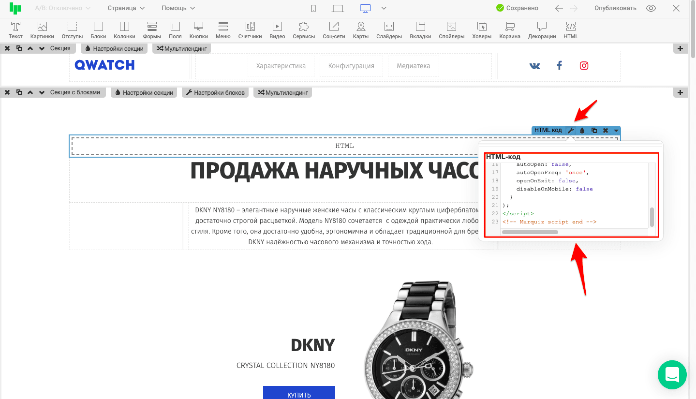Open the A/B: Отключено dropdown
The width and height of the screenshot is (696, 399).
pos(62,8)
